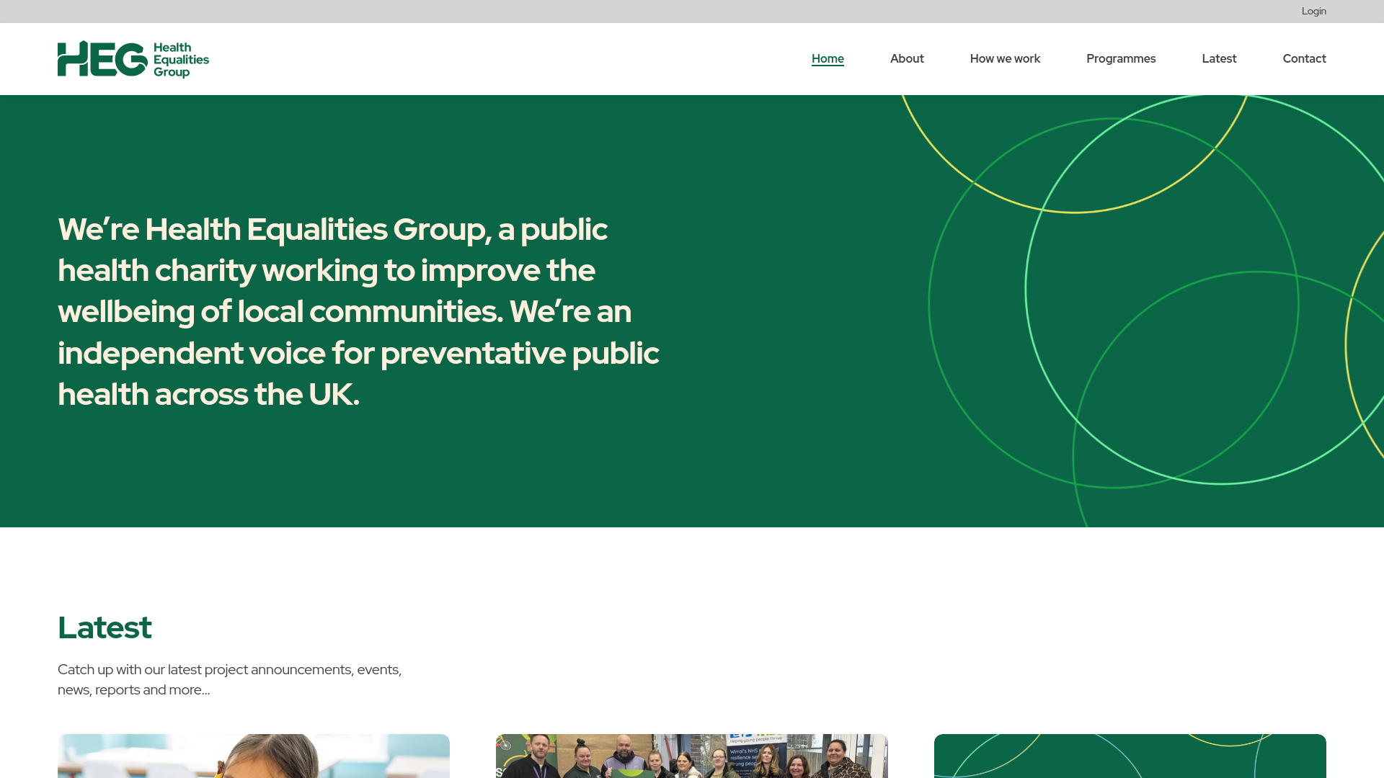Viewport: 1384px width, 778px height.
Task: Open the Login link
Action: pos(1313,12)
